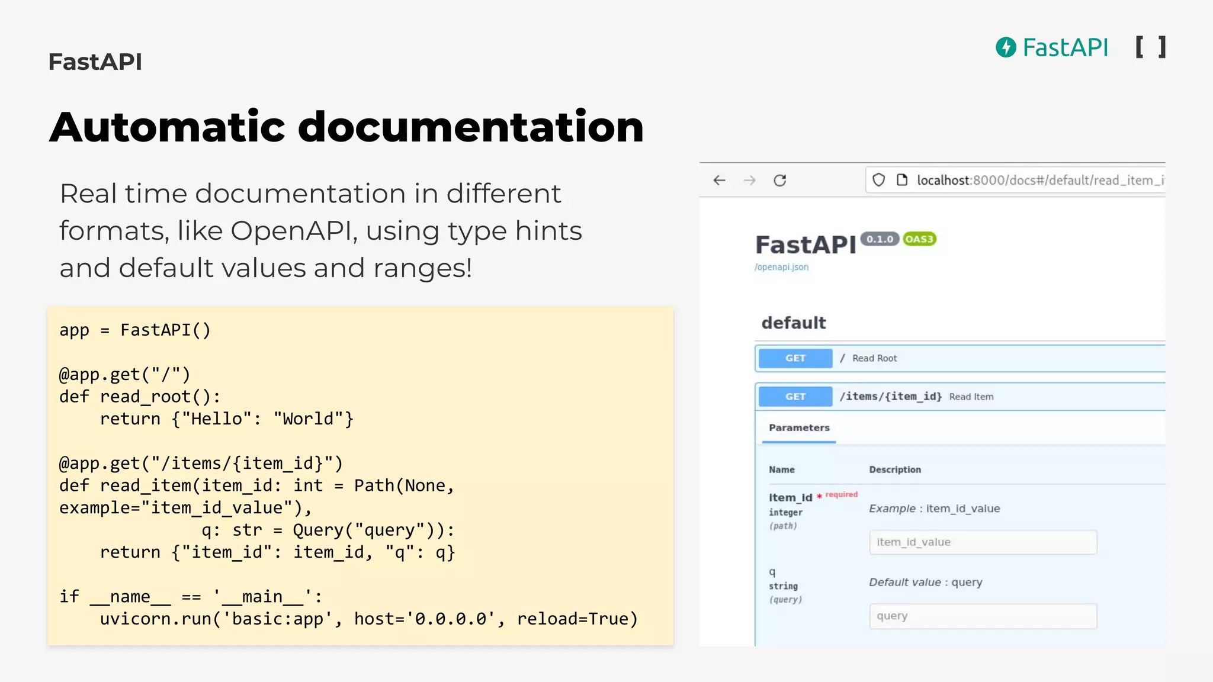The height and width of the screenshot is (682, 1213).
Task: Click the "Read Item" endpoint summary
Action: tap(971, 397)
